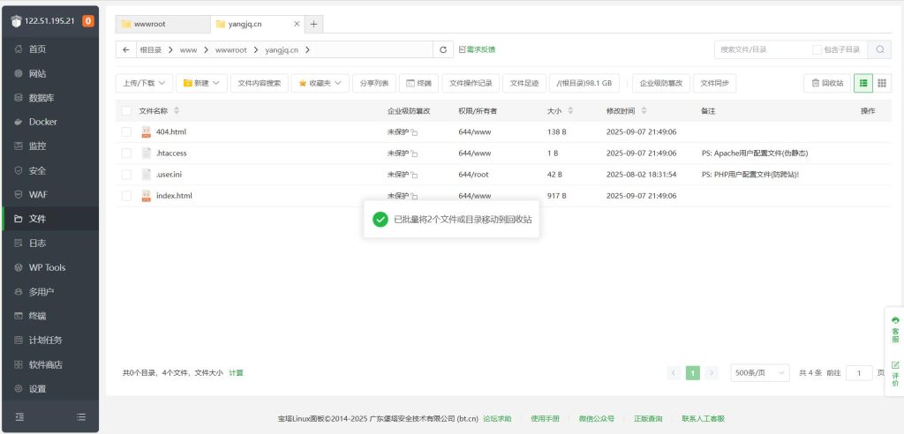
Task: Open 软件商店 in the sidebar
Action: 50,365
